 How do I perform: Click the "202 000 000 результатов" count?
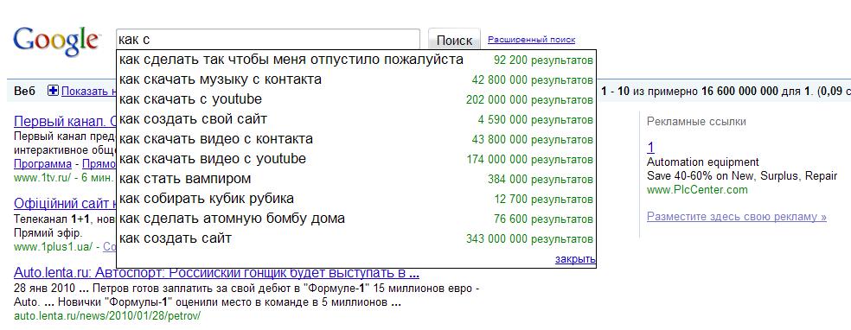pos(529,100)
